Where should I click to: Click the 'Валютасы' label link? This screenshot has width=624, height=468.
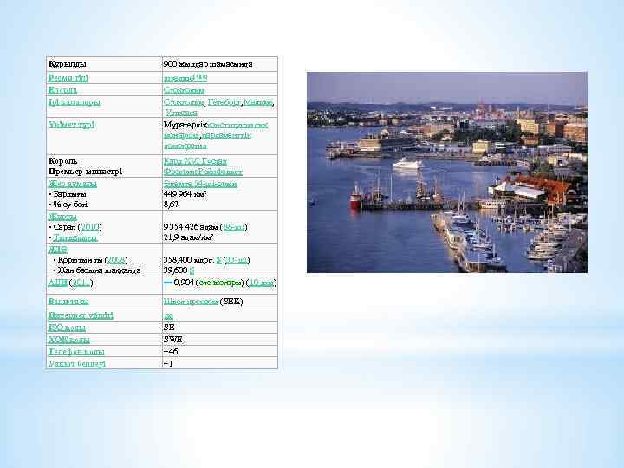pos(68,302)
